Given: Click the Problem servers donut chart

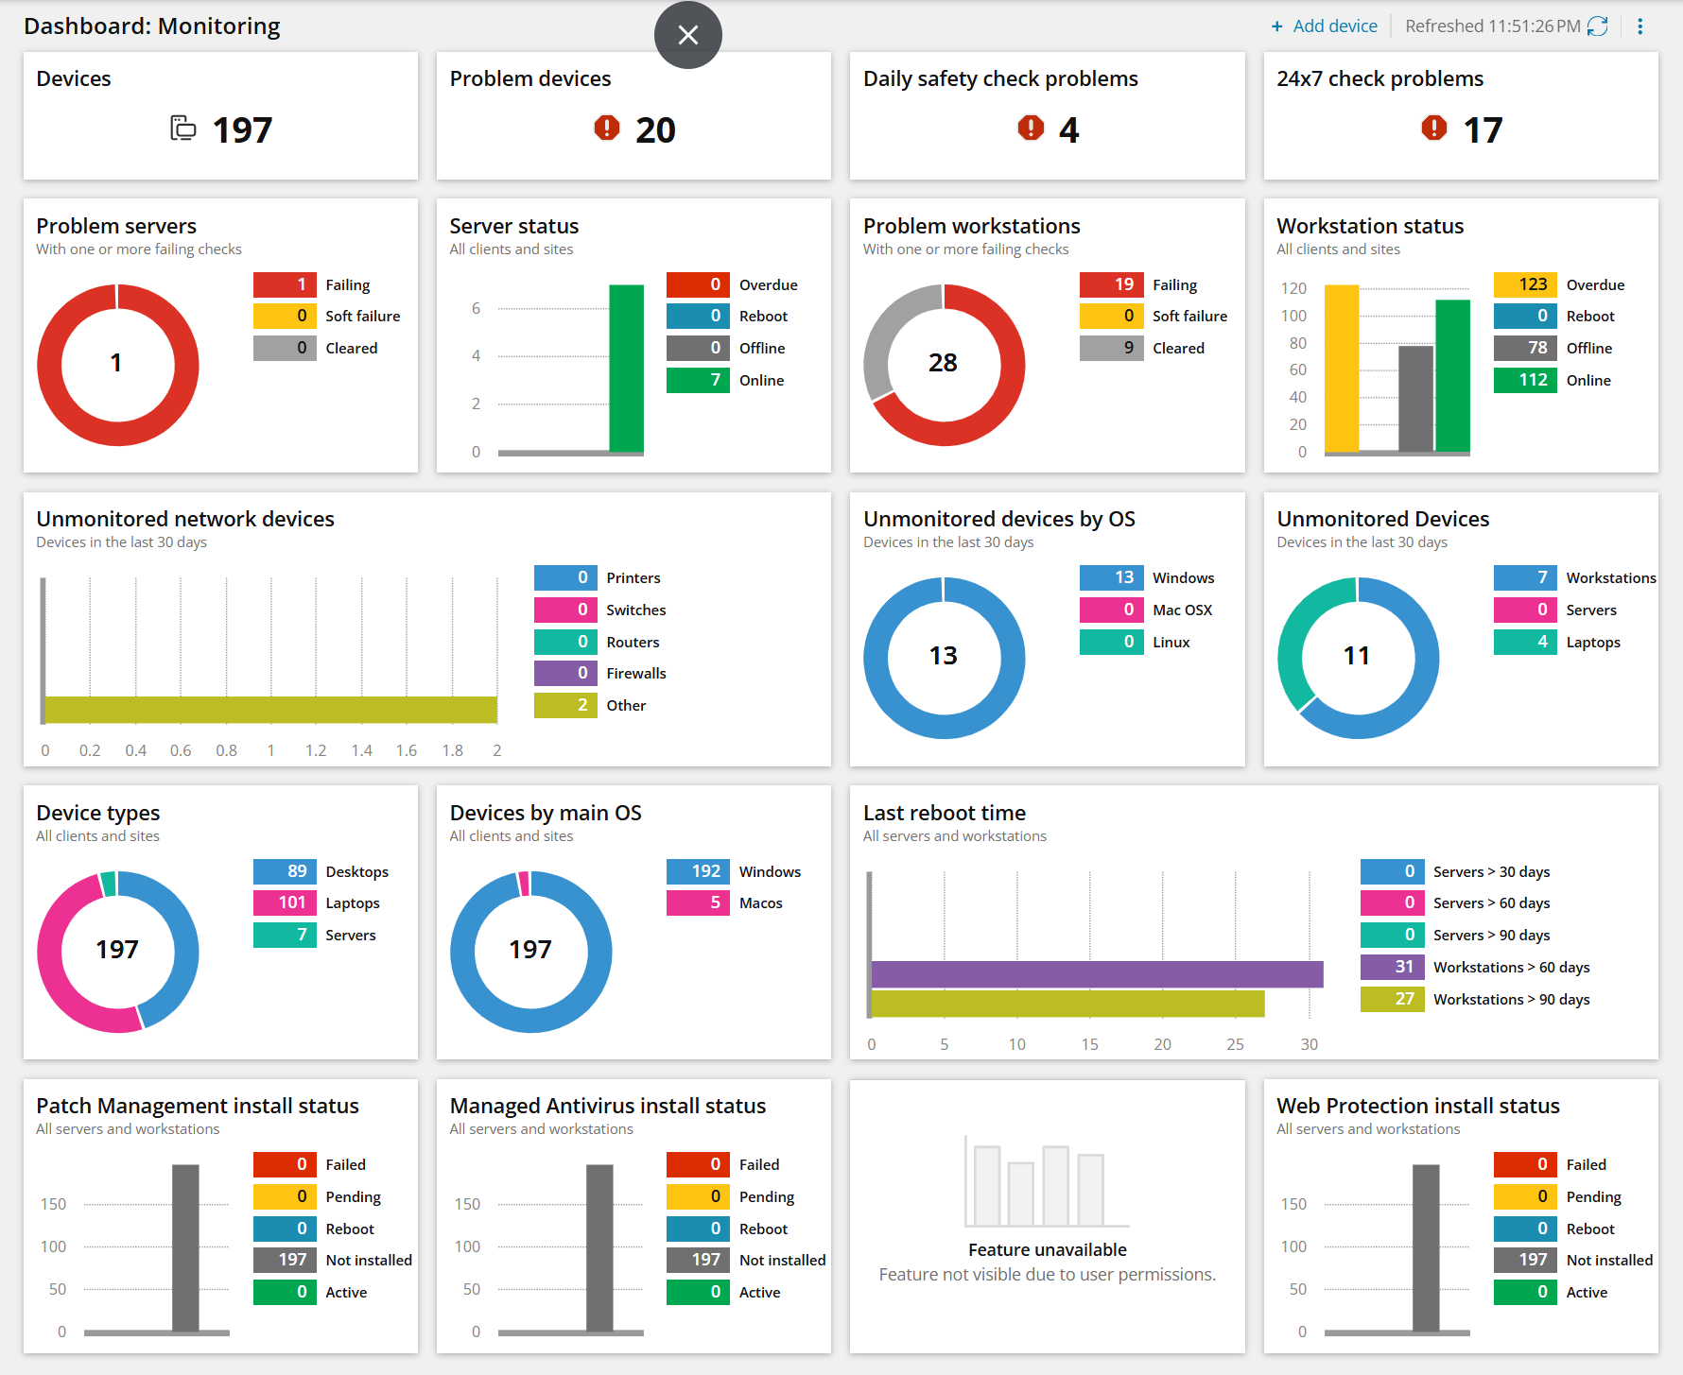Looking at the screenshot, I should coord(117,364).
